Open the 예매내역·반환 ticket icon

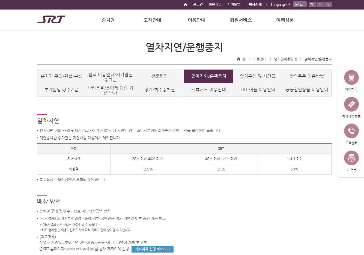(351, 104)
